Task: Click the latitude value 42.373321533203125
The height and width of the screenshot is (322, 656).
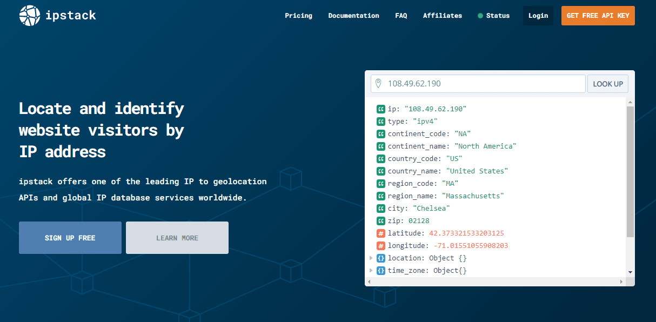Action: click(x=467, y=233)
